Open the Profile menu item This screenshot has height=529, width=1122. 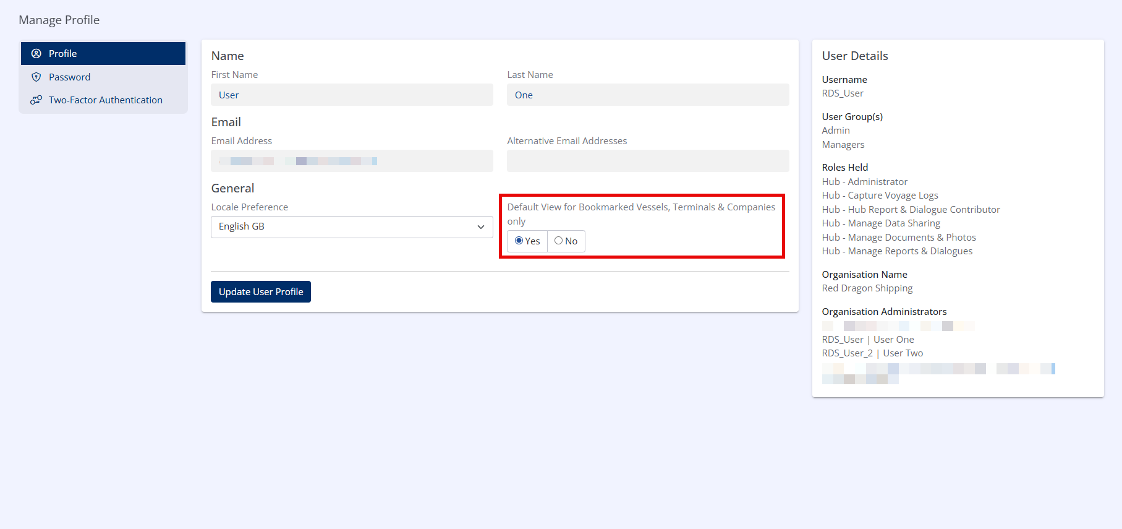click(103, 53)
